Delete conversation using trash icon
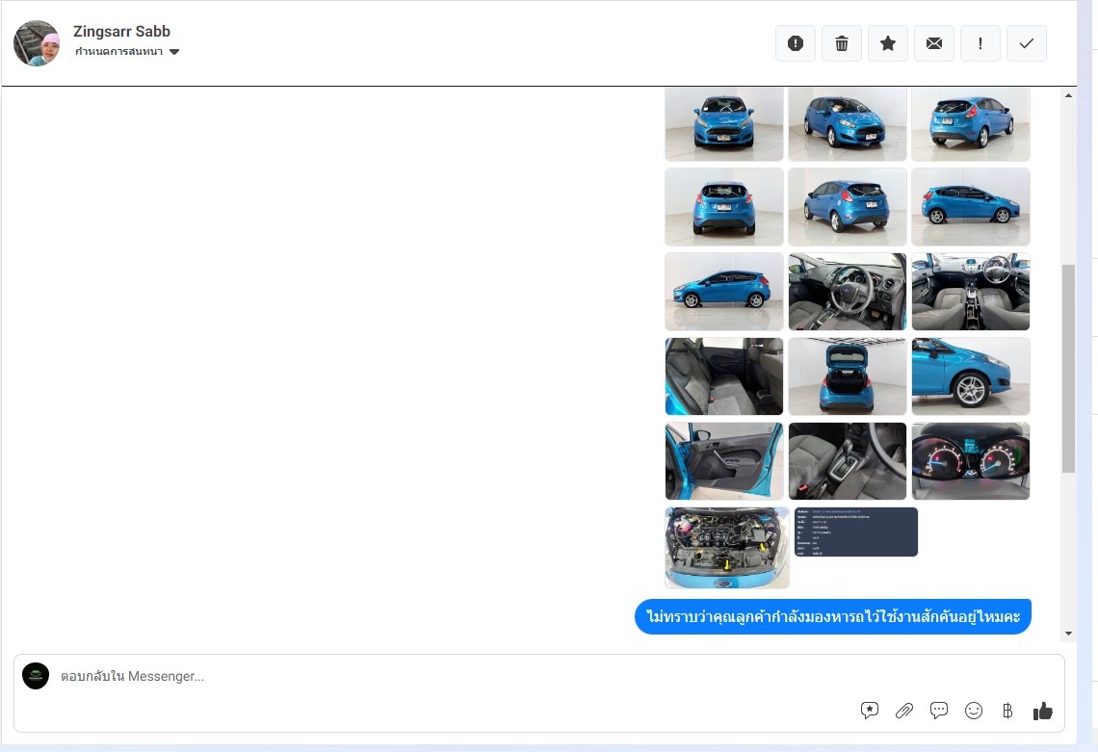 [x=842, y=43]
